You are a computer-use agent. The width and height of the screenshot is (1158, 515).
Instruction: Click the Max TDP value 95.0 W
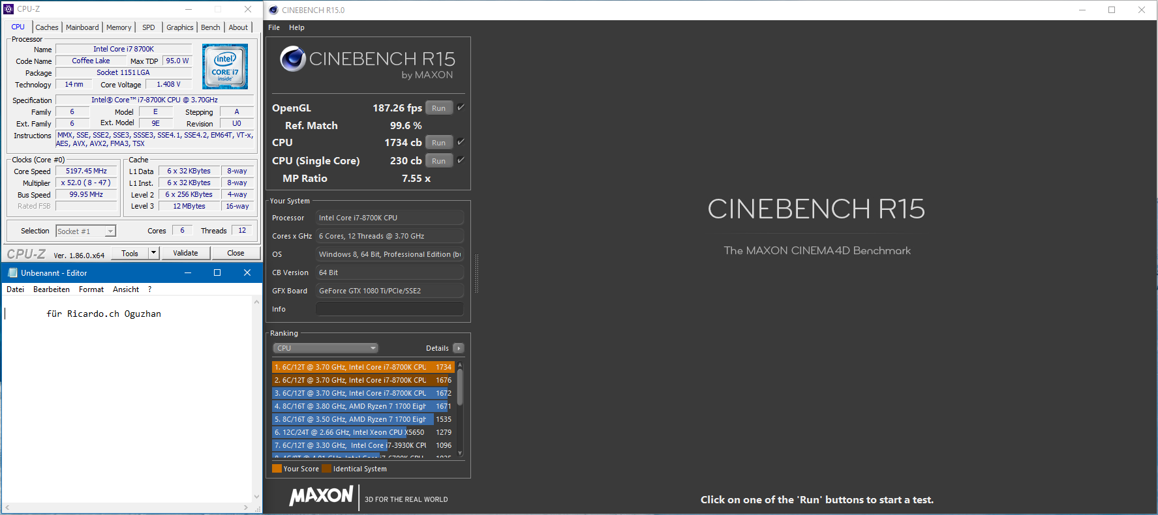click(177, 61)
